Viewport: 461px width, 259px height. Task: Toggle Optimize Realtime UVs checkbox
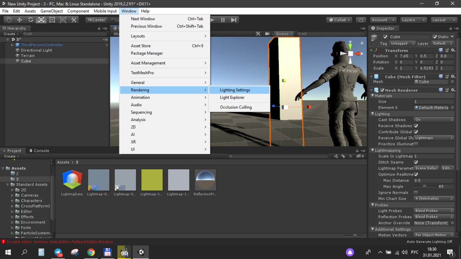click(x=416, y=174)
